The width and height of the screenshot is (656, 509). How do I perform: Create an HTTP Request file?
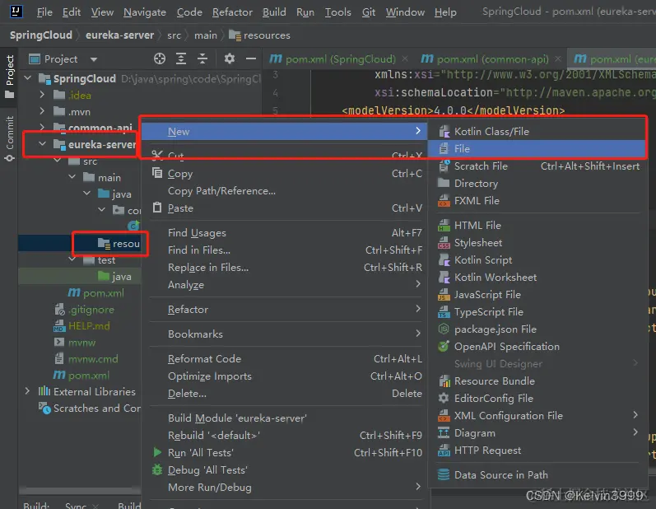pos(537,451)
